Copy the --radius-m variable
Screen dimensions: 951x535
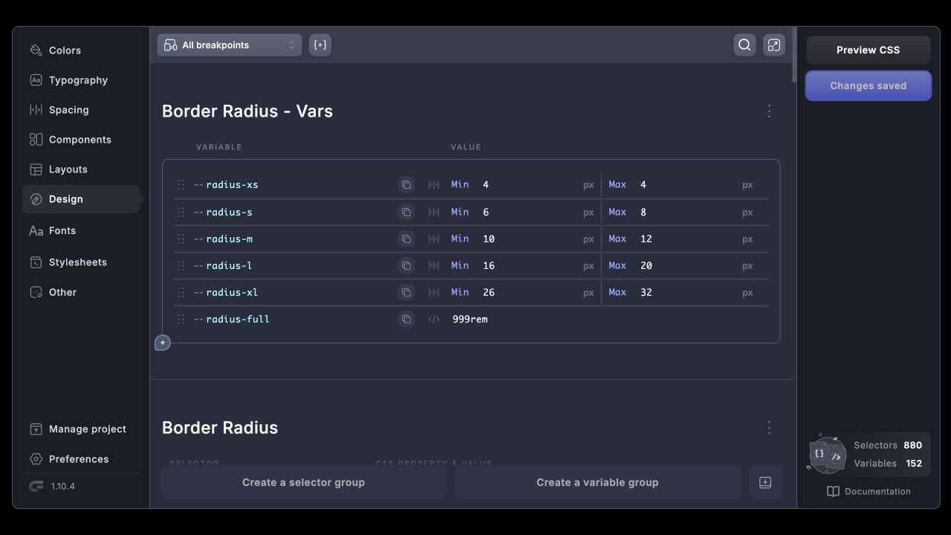click(x=406, y=239)
